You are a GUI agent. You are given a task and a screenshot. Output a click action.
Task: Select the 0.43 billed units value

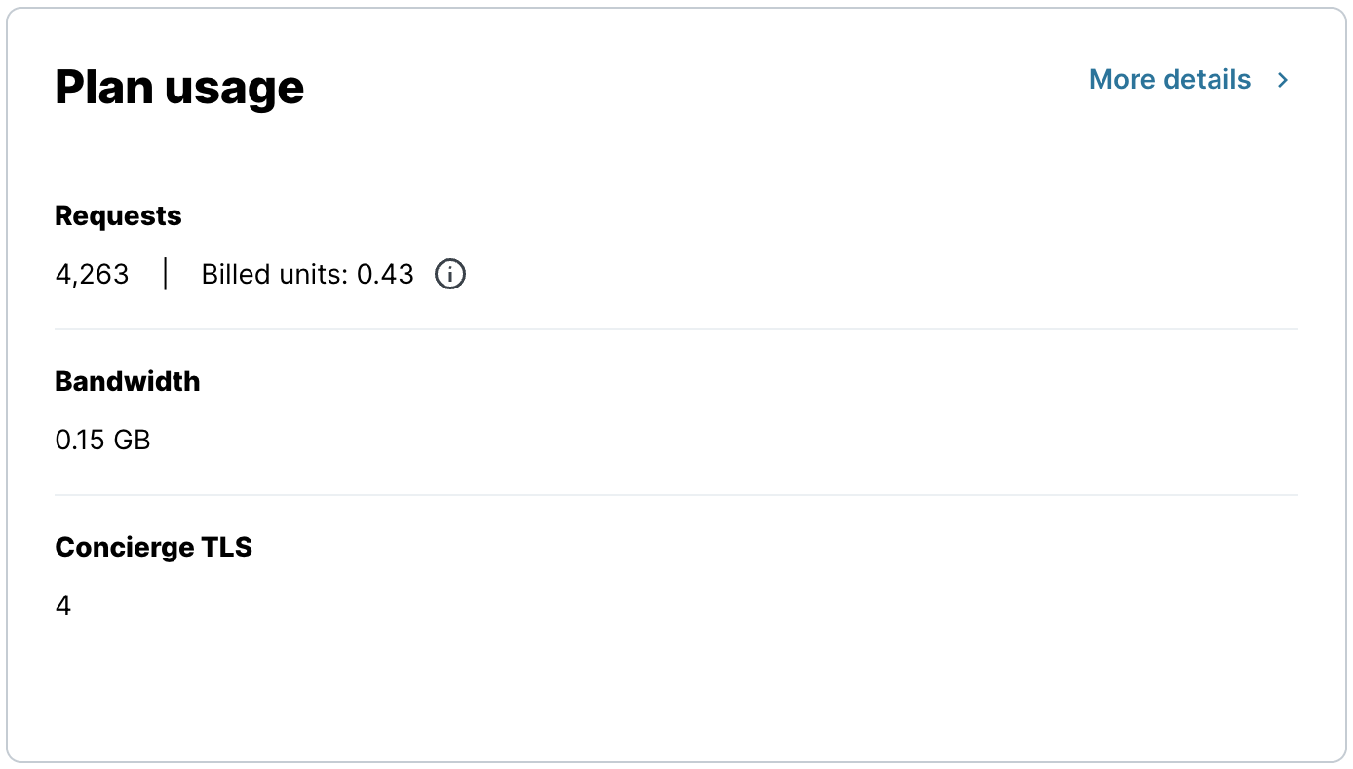point(385,275)
